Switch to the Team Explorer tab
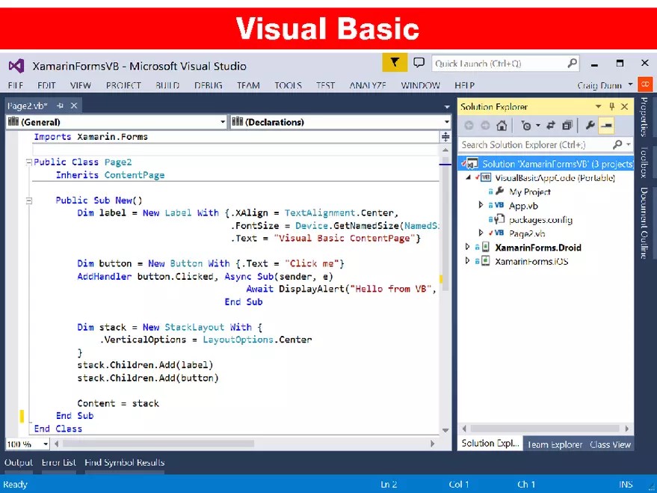Viewport: 657px width, 493px height. click(554, 444)
